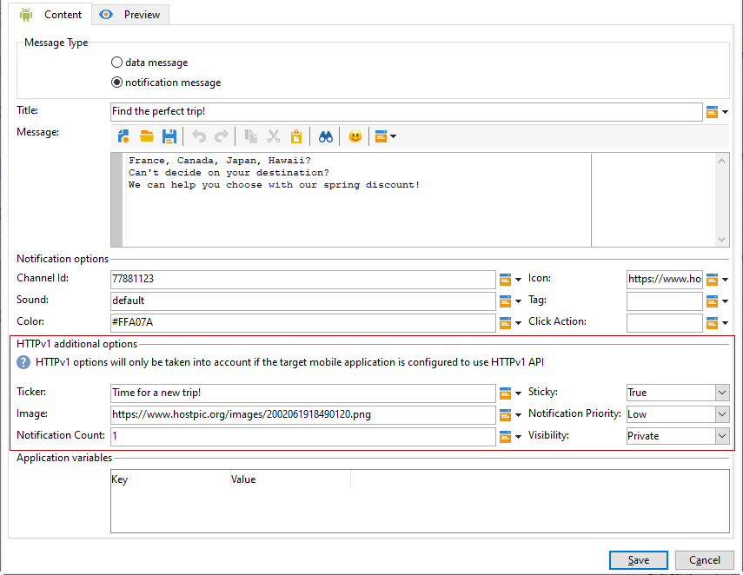Click the message editor scroll down arrow
Screen dimensions: 743x575
[721, 240]
